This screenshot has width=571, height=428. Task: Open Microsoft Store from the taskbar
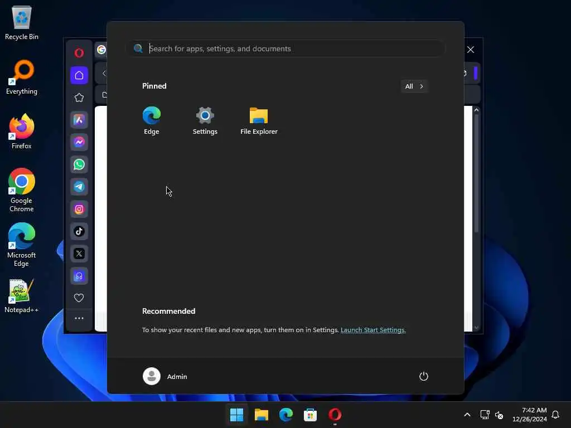[310, 415]
